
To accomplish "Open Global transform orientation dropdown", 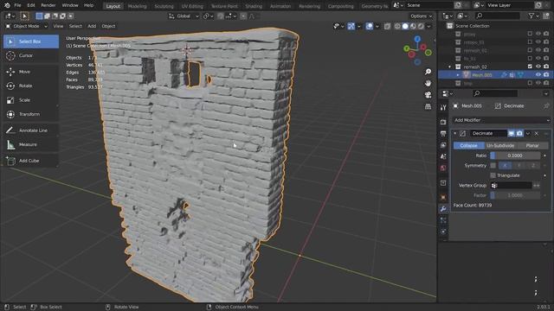I will (x=184, y=16).
